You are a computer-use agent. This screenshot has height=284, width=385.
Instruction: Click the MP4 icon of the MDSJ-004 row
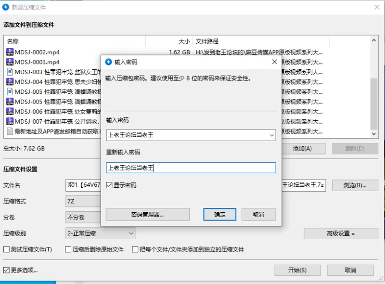tap(10, 81)
